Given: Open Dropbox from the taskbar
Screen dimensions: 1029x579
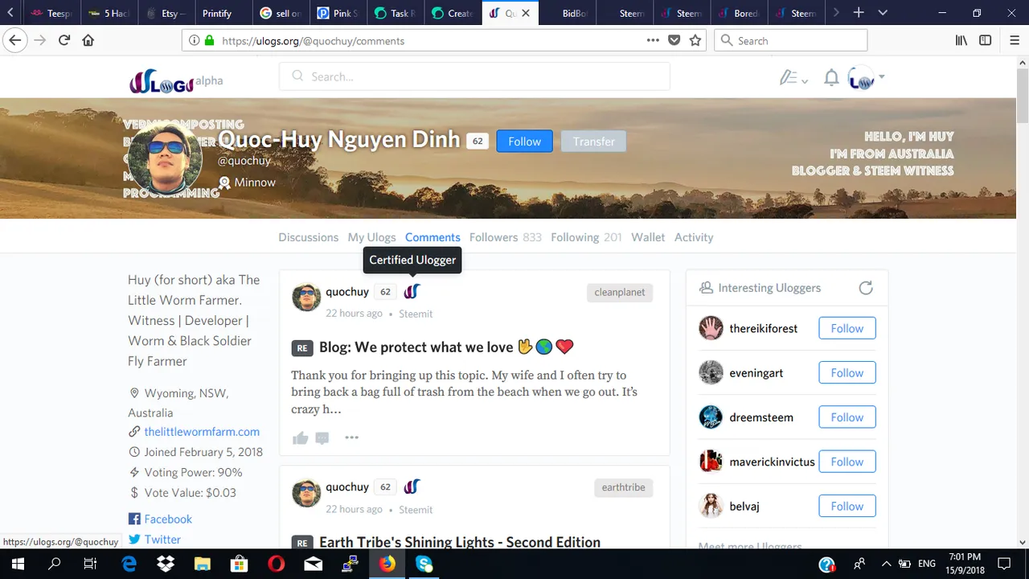Looking at the screenshot, I should [x=166, y=565].
